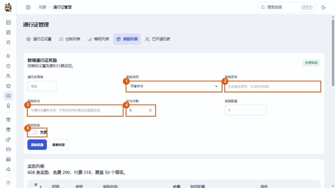The image size is (335, 188).
Task: Switch to 任务列表 tab
Action: tap(70, 39)
